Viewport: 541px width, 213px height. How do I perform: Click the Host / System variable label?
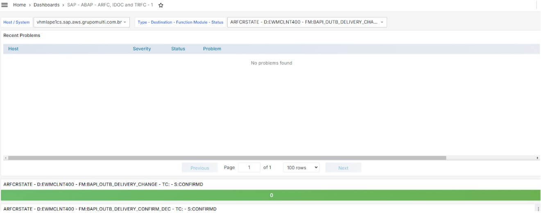click(16, 22)
